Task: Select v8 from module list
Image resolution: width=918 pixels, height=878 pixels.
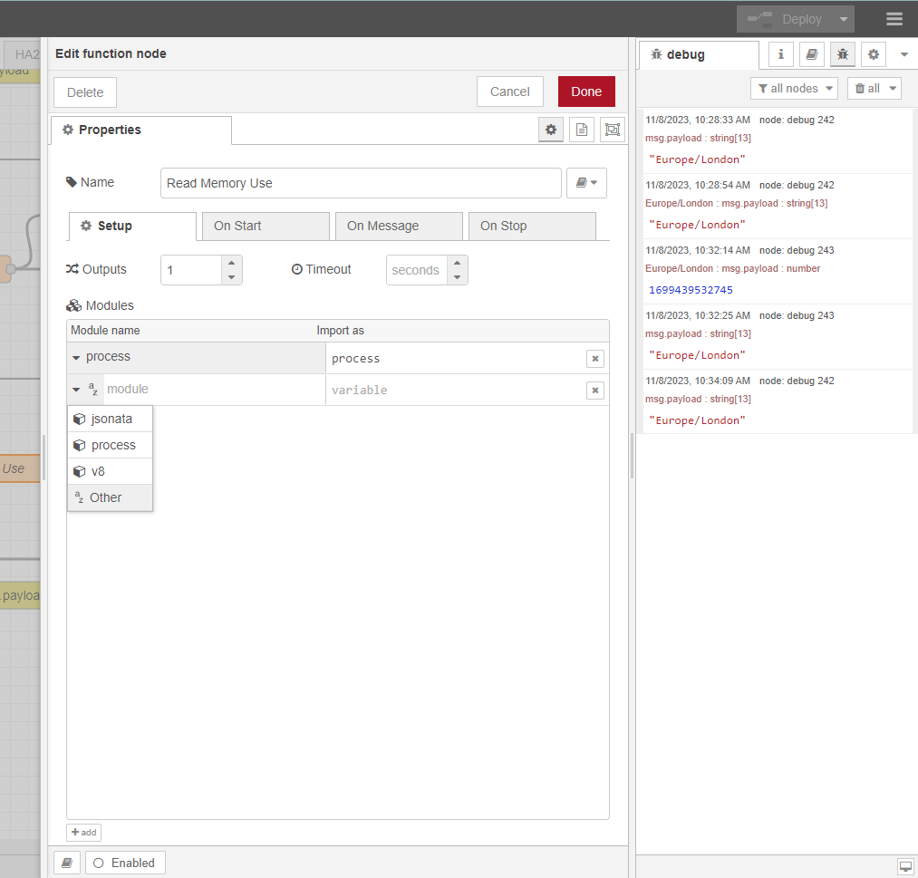Action: (110, 472)
